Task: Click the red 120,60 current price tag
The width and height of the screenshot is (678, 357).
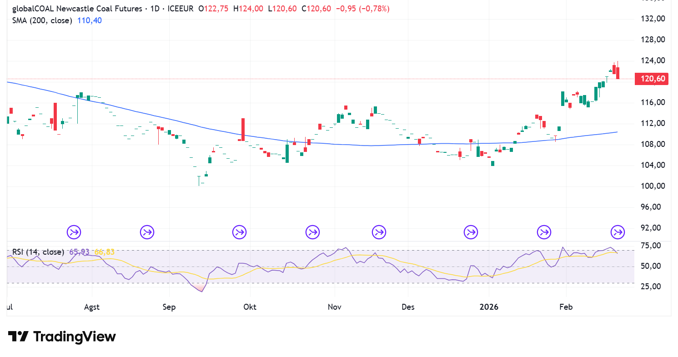Action: tap(653, 79)
